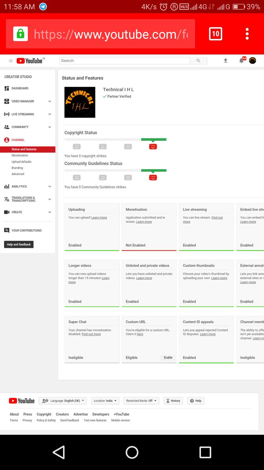Open the YouTube hamburger guide menu

11,61
